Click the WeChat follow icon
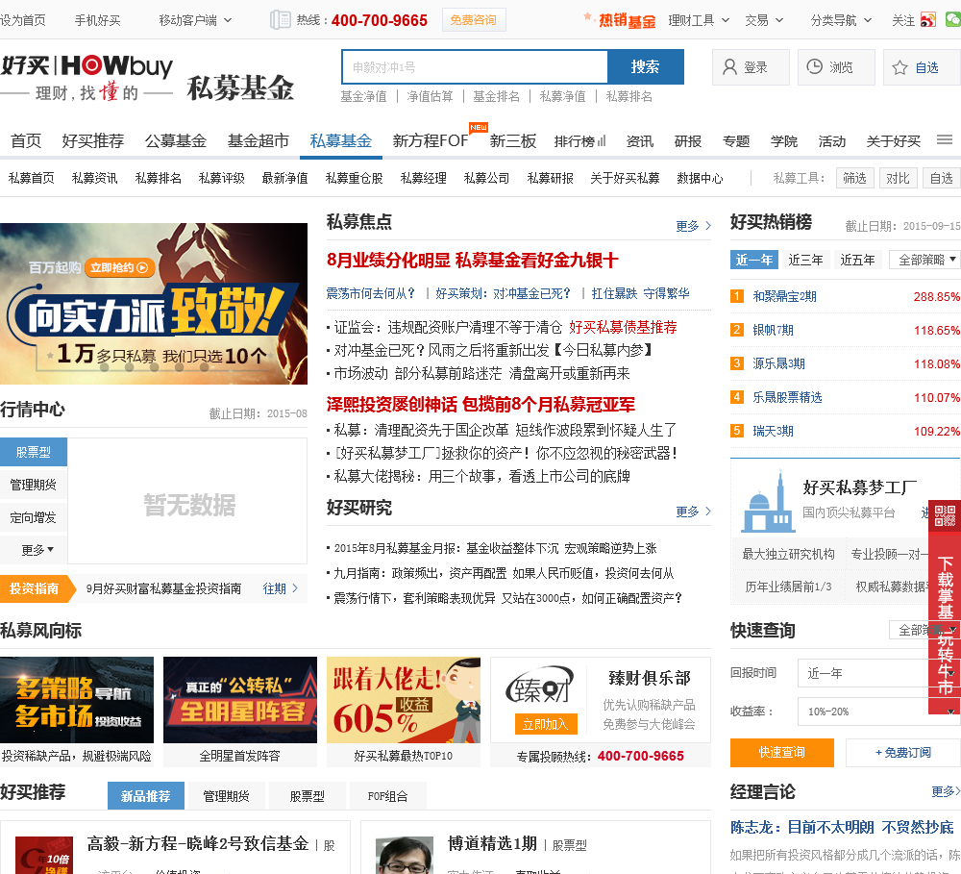 pos(953,19)
